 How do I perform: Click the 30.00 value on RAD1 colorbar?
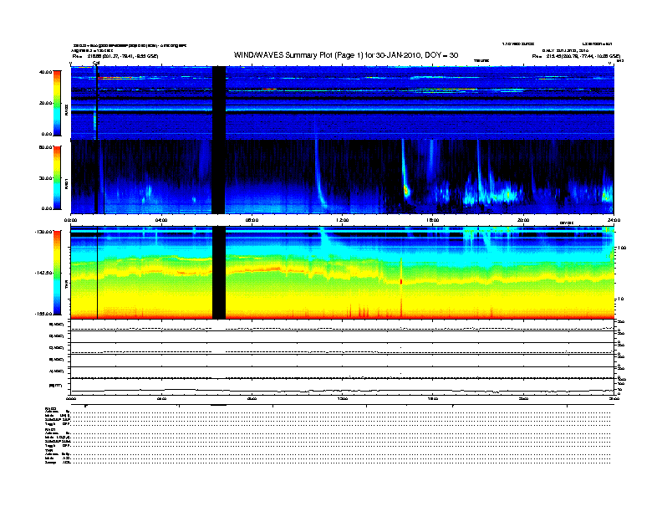(x=46, y=178)
